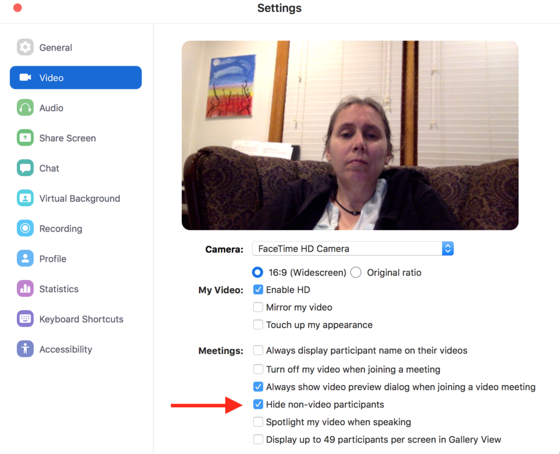Click the camera video preview
The width and height of the screenshot is (560, 454).
point(350,135)
